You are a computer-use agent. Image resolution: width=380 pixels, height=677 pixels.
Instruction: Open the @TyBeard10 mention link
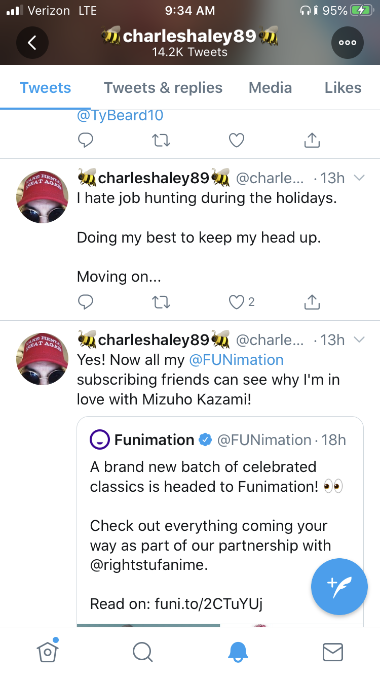coord(120,115)
